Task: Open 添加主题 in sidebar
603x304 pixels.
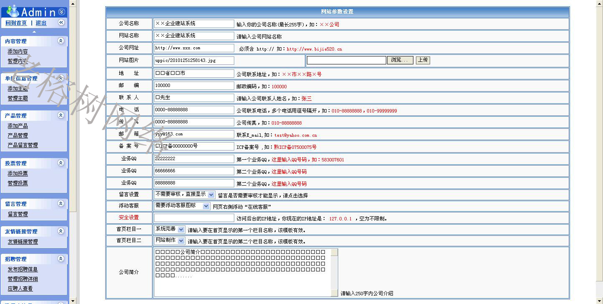Action: 18,89
